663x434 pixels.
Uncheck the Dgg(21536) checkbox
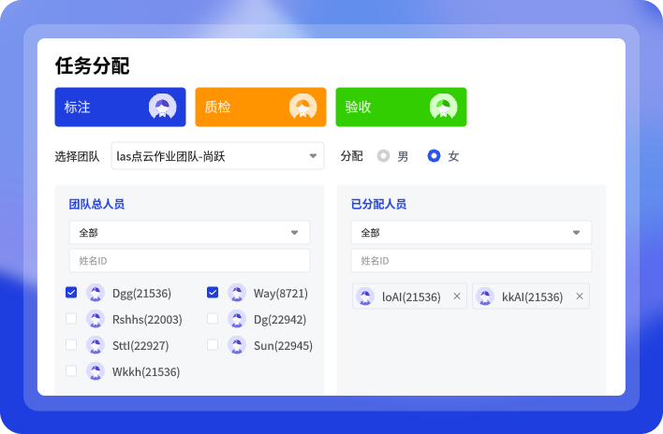[71, 293]
